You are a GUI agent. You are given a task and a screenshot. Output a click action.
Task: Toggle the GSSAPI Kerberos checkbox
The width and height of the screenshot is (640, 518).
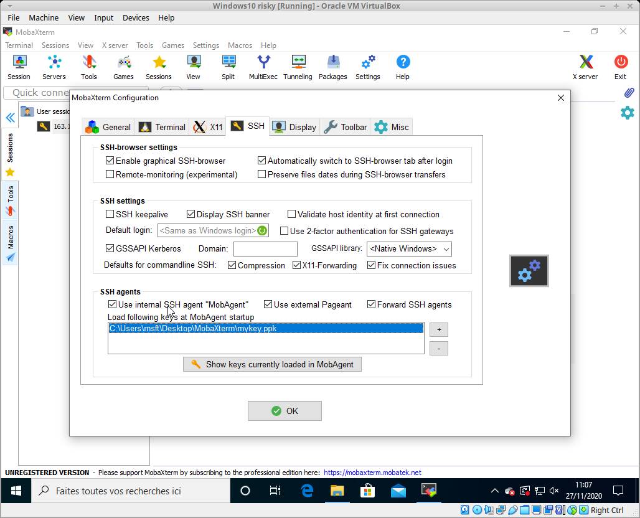(x=110, y=248)
